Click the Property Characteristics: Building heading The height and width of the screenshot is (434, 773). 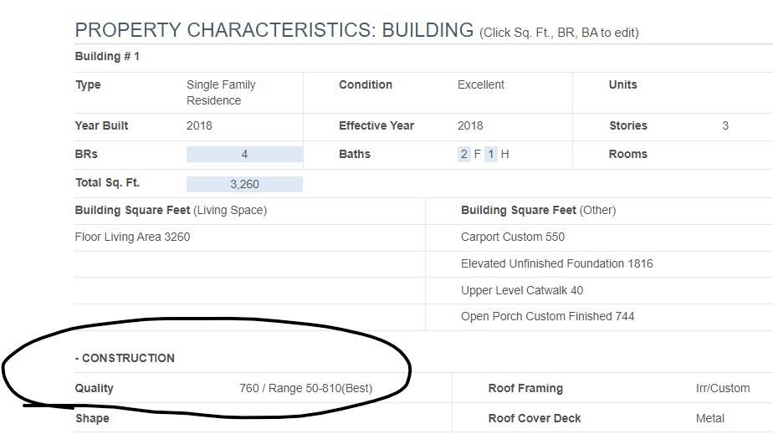point(274,31)
